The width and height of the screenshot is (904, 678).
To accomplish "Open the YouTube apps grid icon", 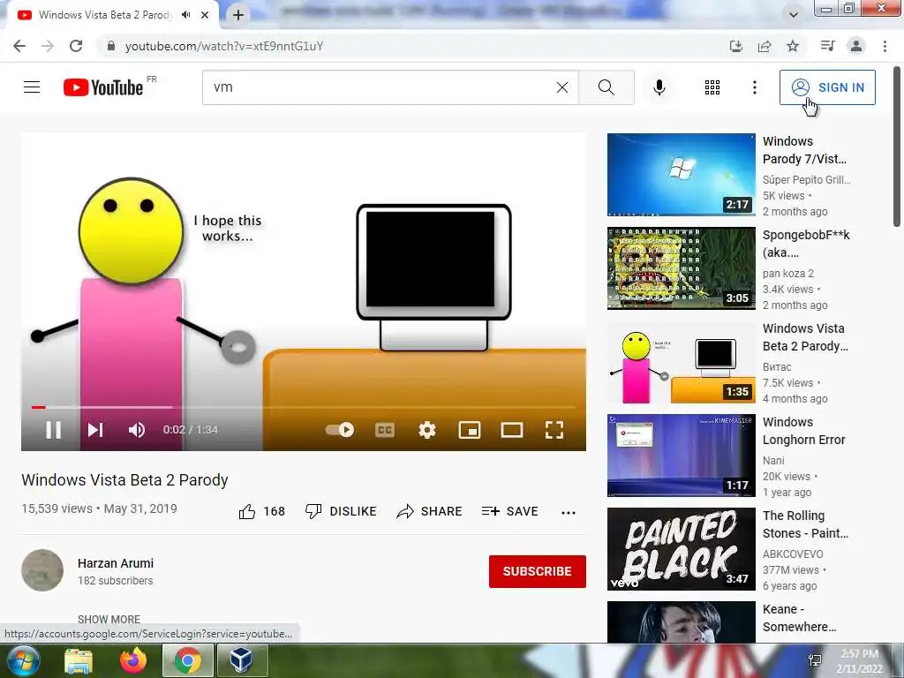I will tap(712, 87).
